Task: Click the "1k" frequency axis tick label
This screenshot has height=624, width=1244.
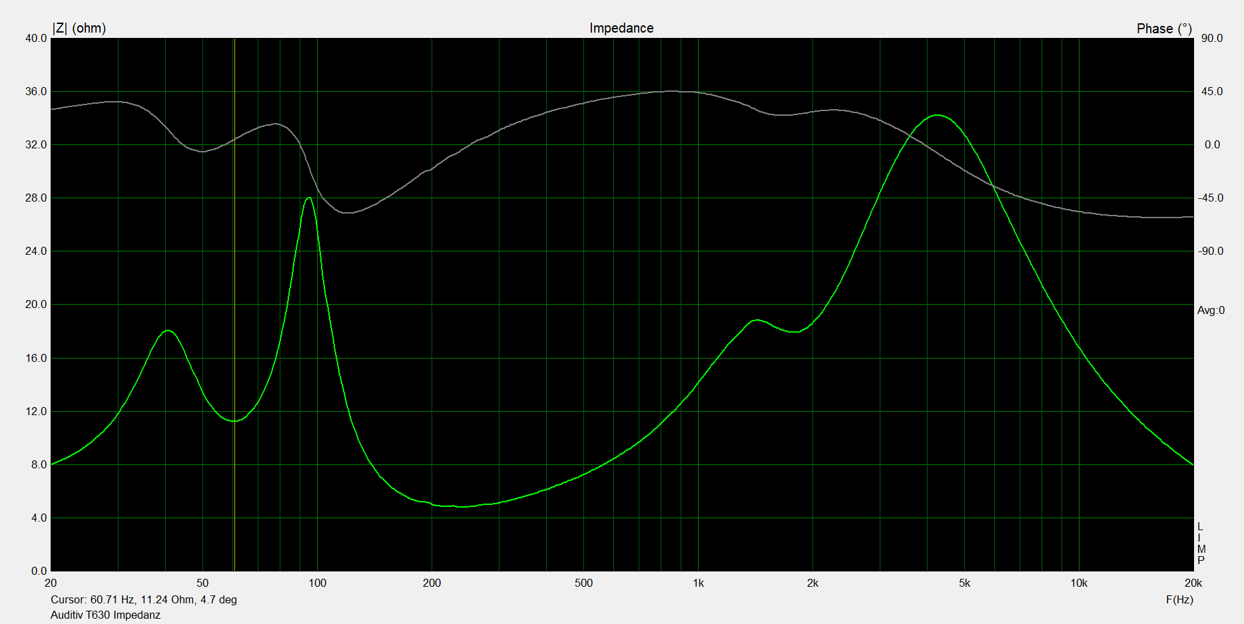Action: coord(698,583)
